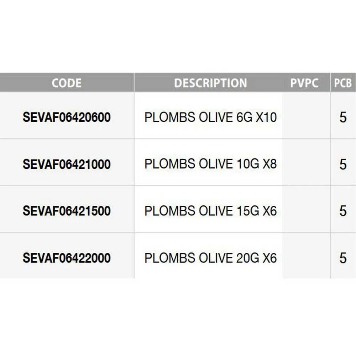
Task: Click the PCB value for SEVAF06421000
Action: click(343, 164)
